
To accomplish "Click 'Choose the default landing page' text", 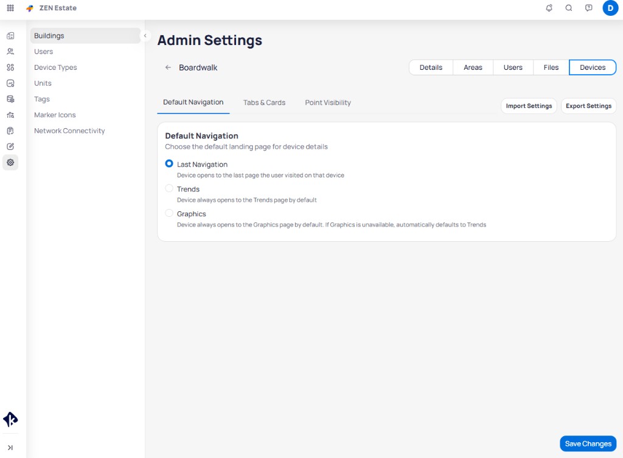I will (x=246, y=147).
